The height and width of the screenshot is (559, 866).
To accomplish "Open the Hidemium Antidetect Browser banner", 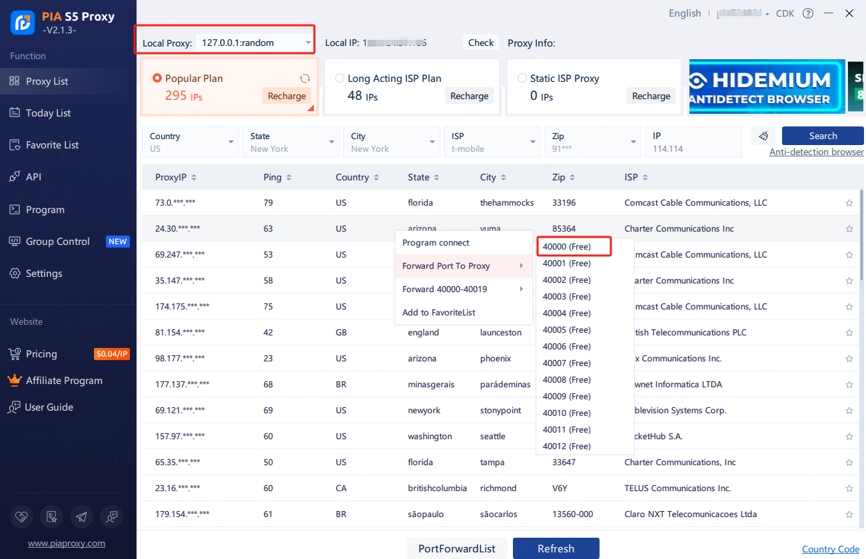I will click(x=767, y=87).
